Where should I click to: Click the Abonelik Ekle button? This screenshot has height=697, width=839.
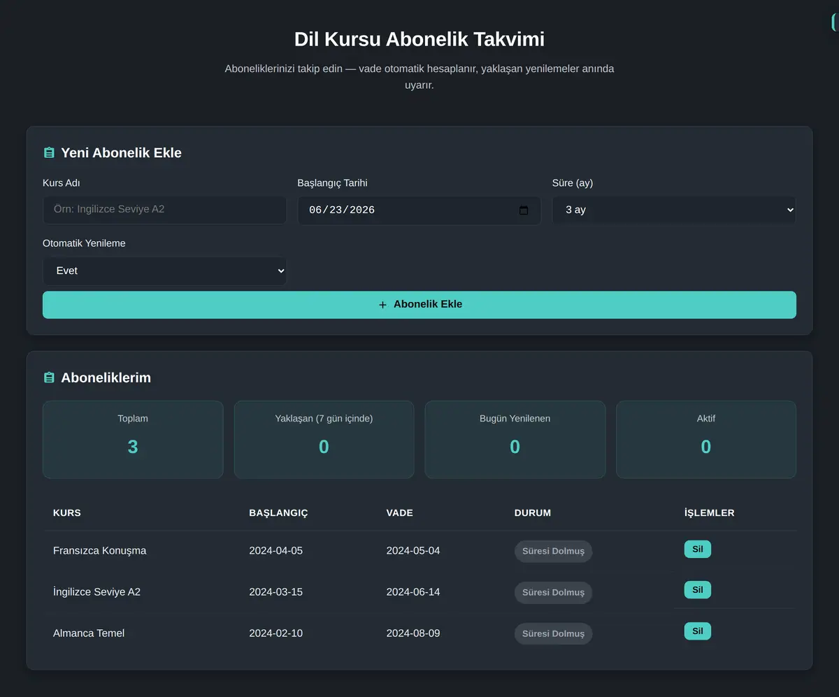pos(419,305)
